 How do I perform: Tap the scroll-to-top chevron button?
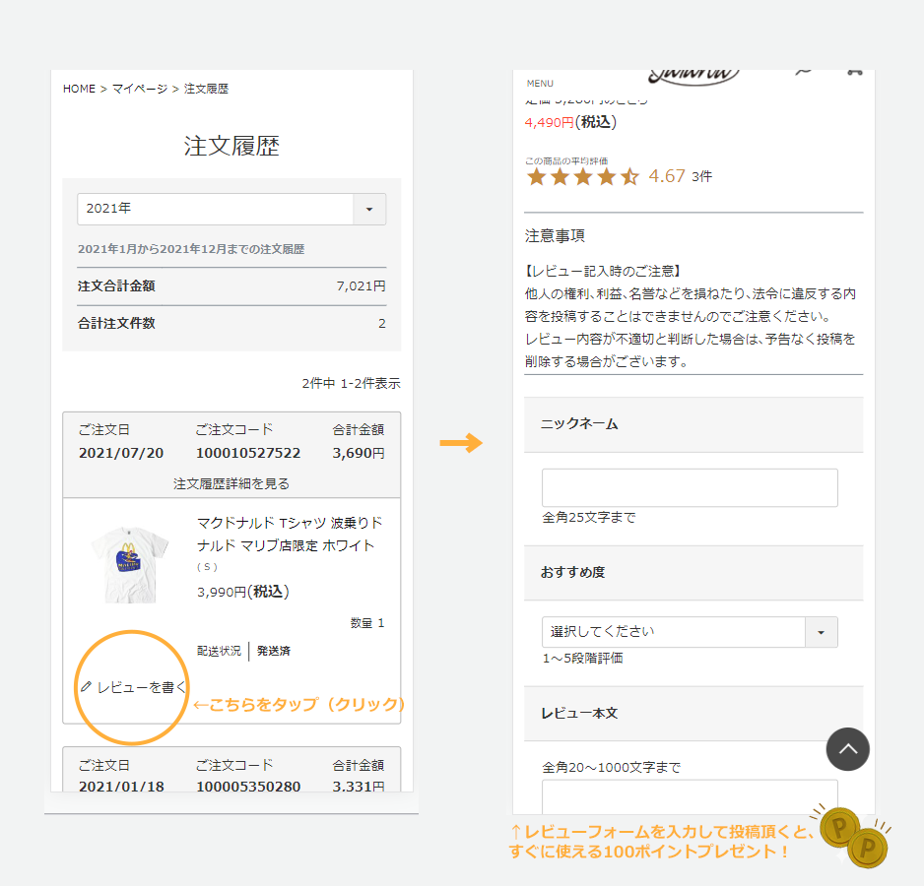[x=848, y=749]
